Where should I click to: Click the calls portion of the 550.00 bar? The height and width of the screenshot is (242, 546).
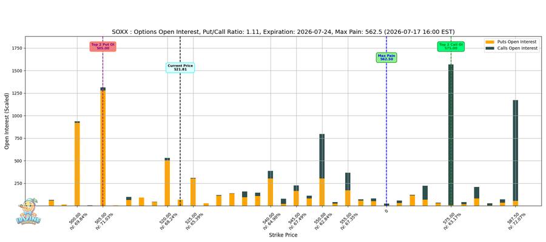pos(322,156)
